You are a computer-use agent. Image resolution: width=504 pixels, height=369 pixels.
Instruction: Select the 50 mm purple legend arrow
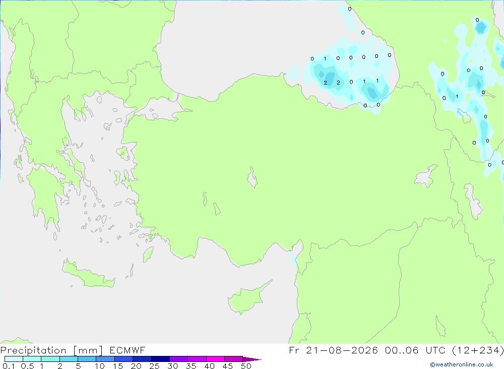coord(252,359)
